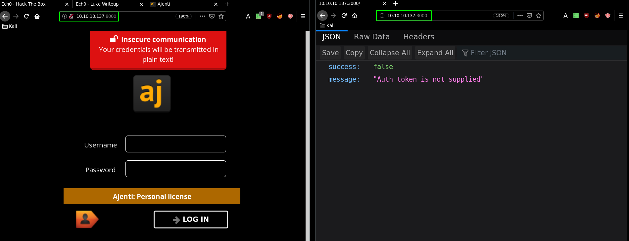This screenshot has width=629, height=241.
Task: Bookmark the 10.10.10.137:3000 page with the star
Action: (x=539, y=16)
